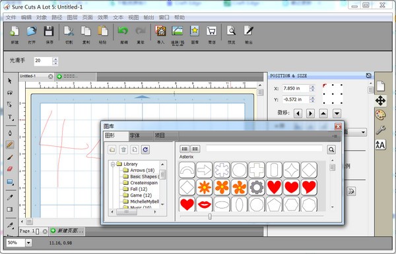Open the Text AA panel icon
The image size is (396, 254).
pos(380,145)
